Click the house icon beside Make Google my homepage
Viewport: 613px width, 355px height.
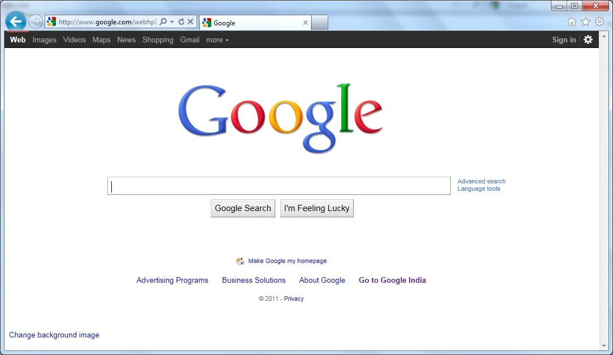tap(240, 261)
